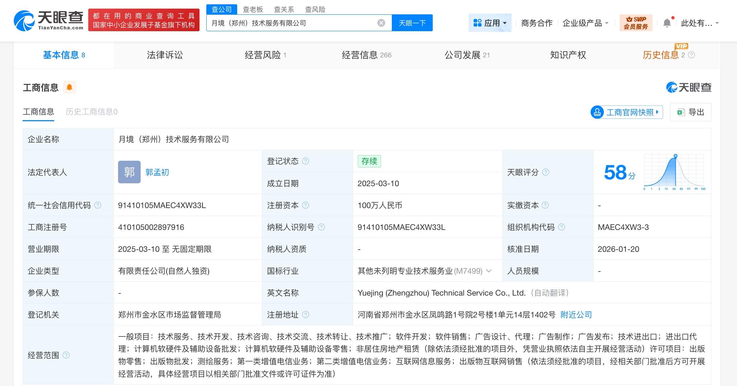737x386 pixels.
Task: Click the TianYanCha logo in header
Action: [x=48, y=20]
